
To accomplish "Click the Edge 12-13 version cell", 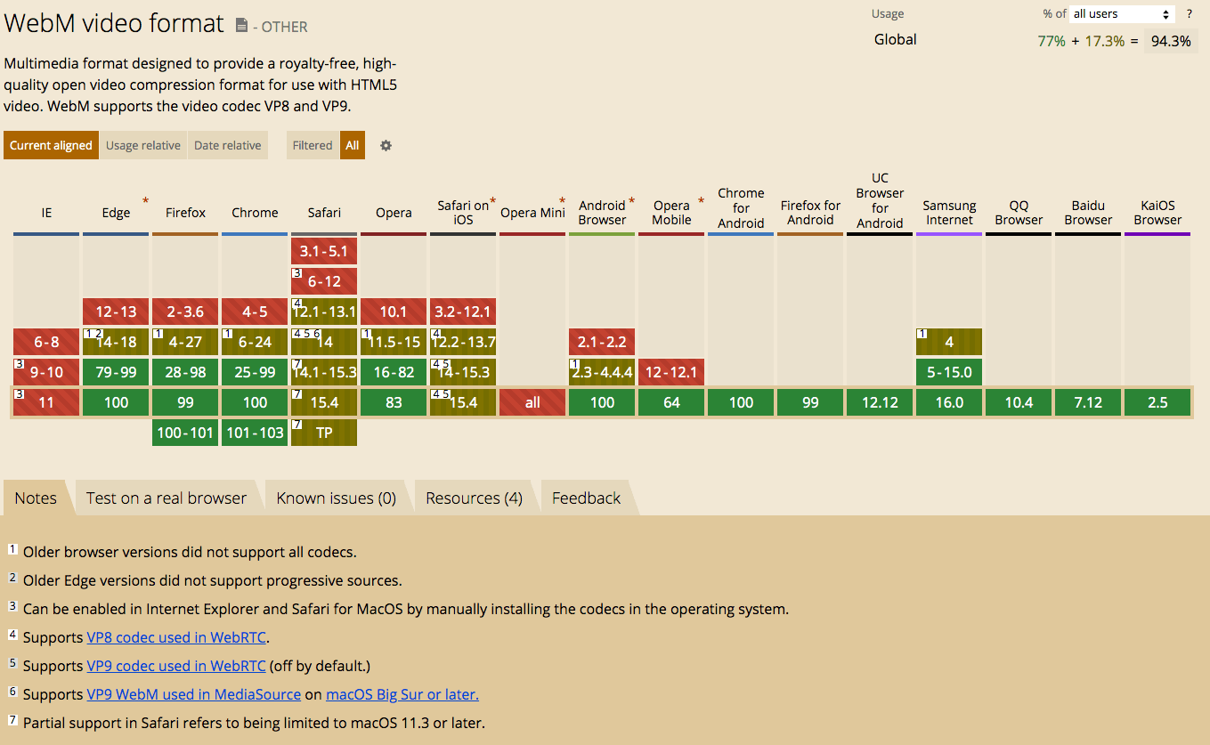I will 116,312.
